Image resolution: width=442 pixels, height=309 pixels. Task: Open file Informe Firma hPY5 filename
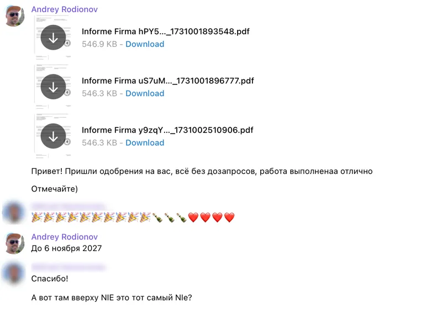click(165, 31)
